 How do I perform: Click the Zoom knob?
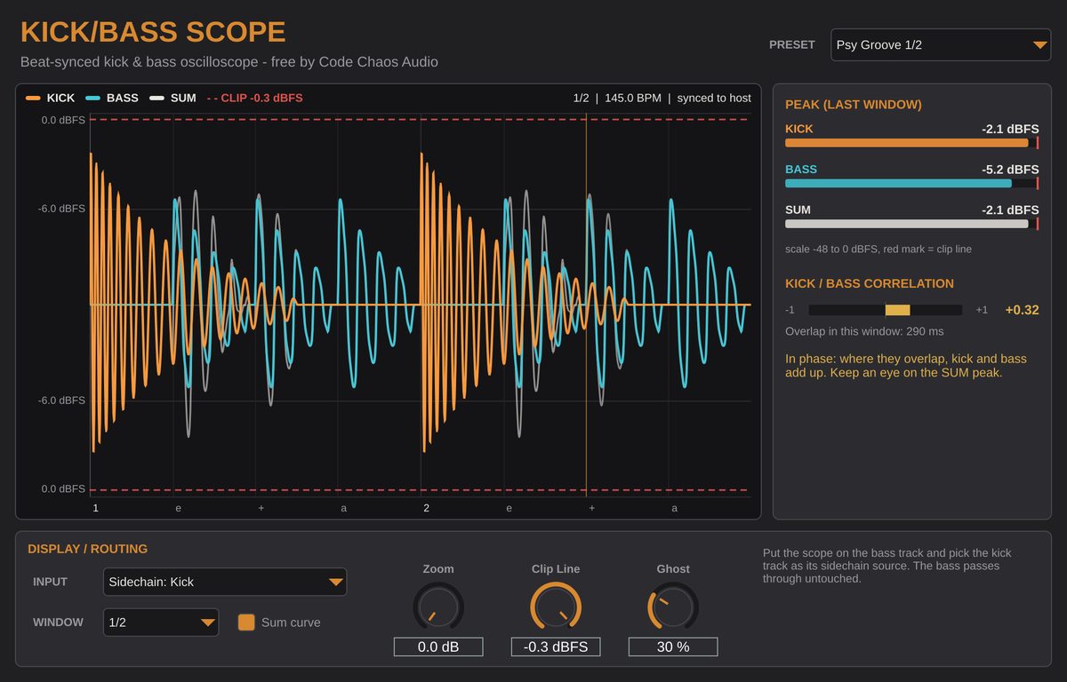pyautogui.click(x=438, y=607)
